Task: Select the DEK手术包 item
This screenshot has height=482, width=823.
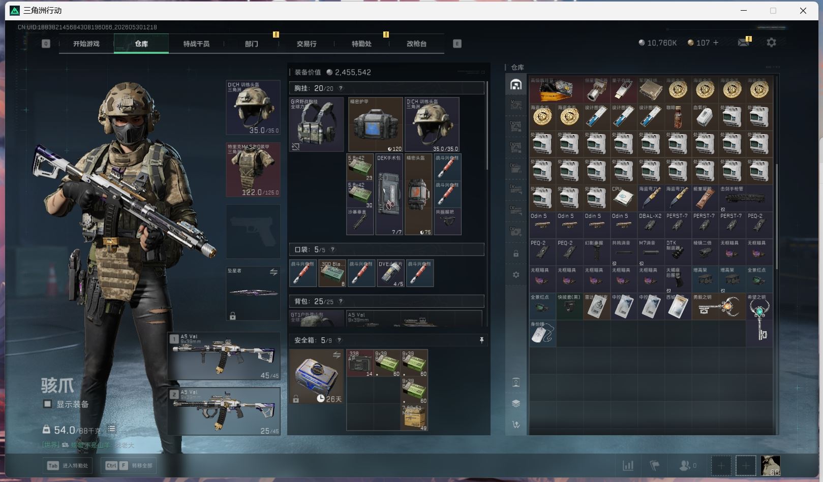Action: [389, 195]
